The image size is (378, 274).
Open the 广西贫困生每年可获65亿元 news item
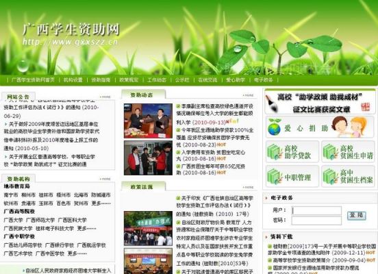(x=211, y=169)
